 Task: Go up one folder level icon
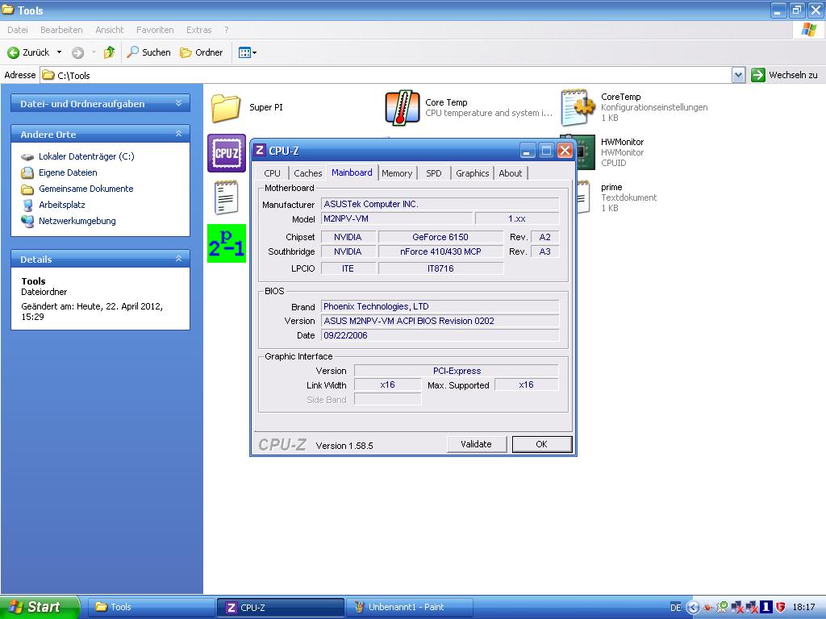(109, 52)
